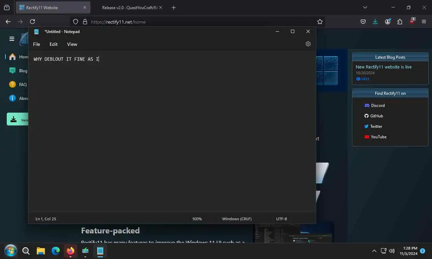The height and width of the screenshot is (259, 432).
Task: Open the clock showing 1:28 PM
Action: pos(409,251)
